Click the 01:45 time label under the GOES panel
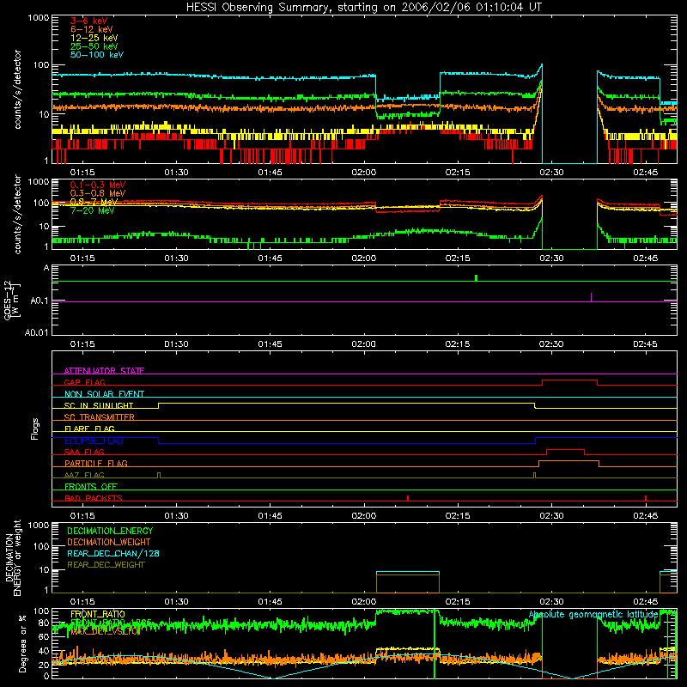 coord(270,344)
